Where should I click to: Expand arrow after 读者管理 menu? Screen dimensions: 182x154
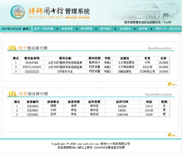77,29
